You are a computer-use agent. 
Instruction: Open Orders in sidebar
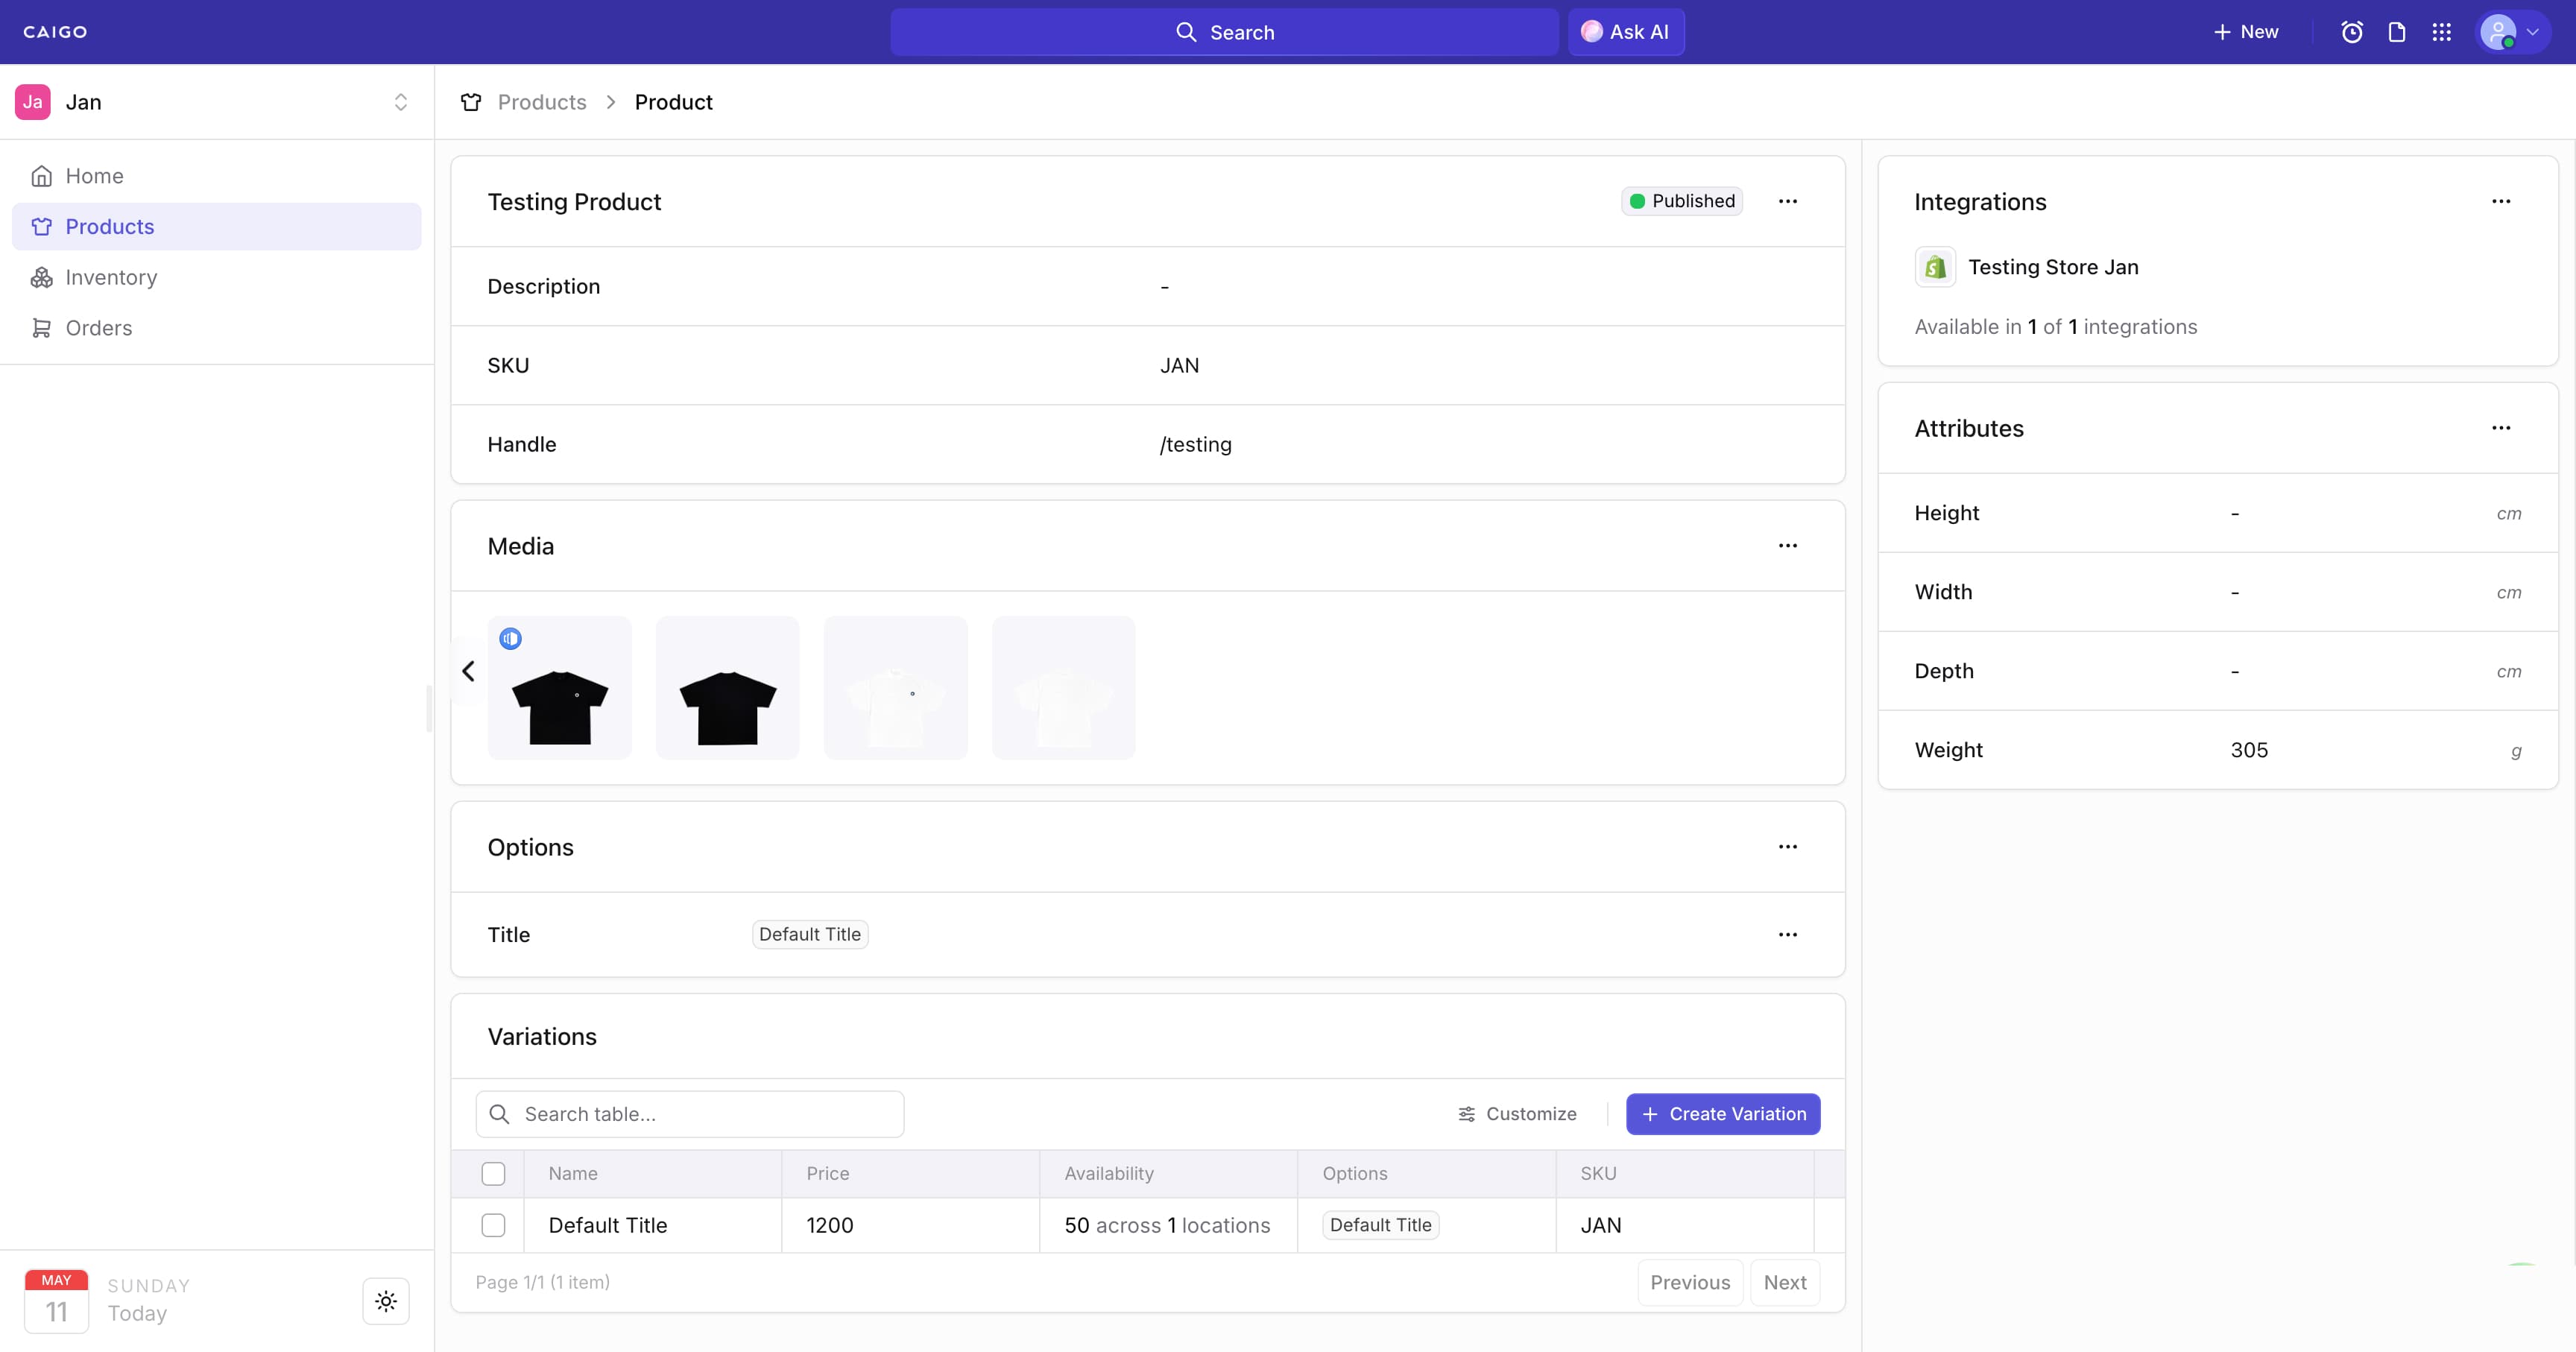tap(98, 328)
